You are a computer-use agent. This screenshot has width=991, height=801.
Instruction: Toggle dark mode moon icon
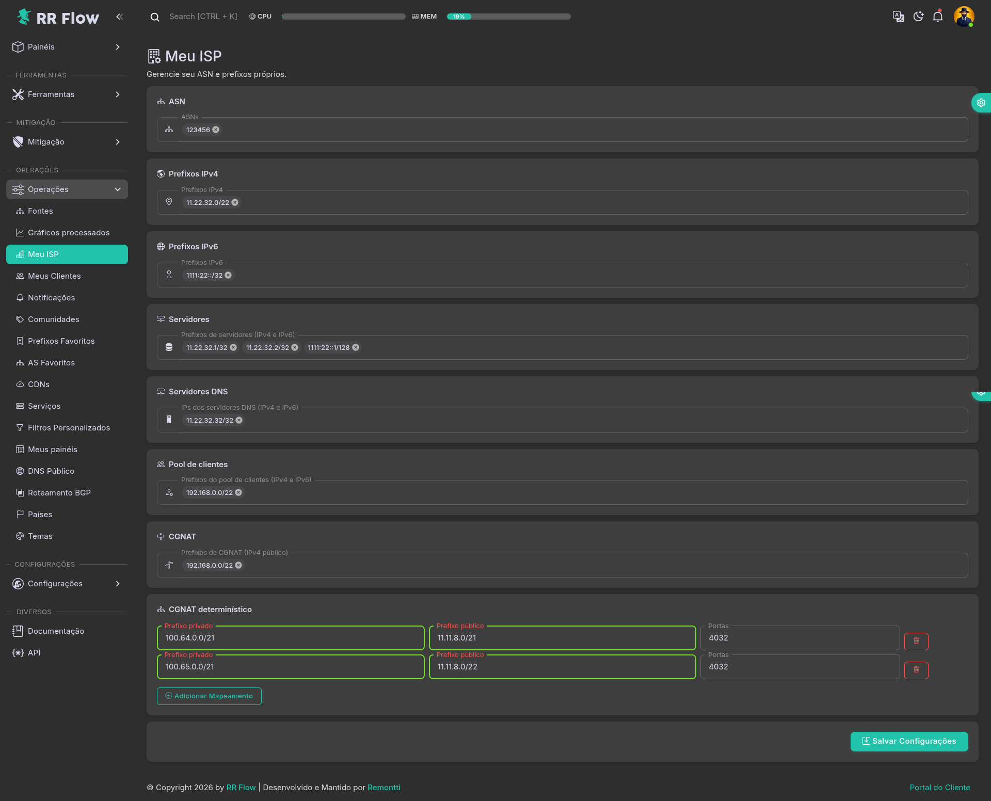tap(918, 17)
